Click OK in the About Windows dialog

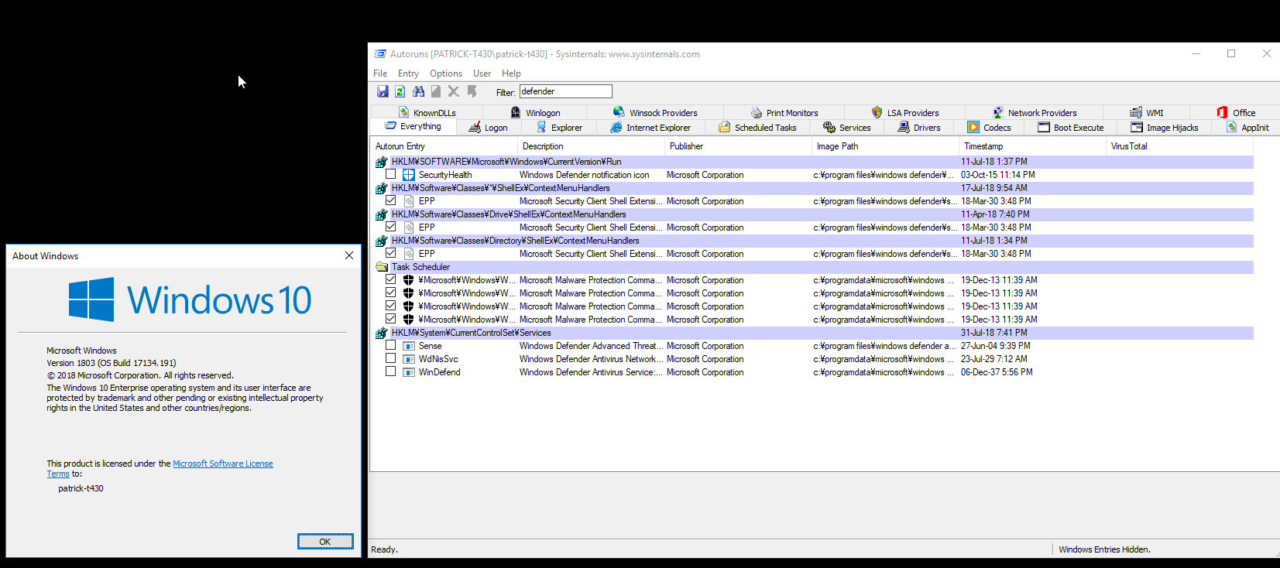(x=325, y=542)
